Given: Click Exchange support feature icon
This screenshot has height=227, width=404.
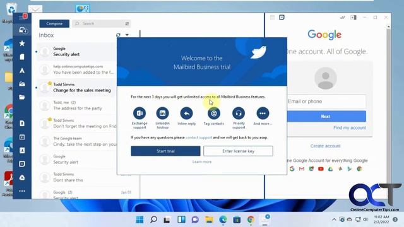Looking at the screenshot, I should [140, 113].
